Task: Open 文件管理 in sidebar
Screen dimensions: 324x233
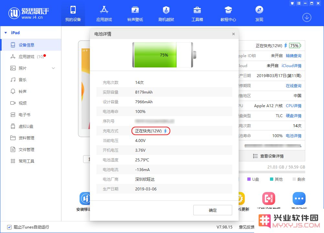Action: tap(31, 149)
